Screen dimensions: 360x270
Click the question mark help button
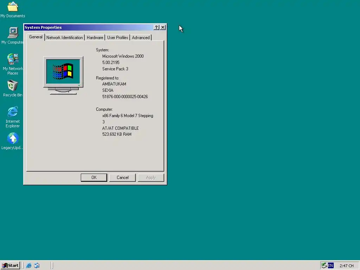(x=156, y=27)
